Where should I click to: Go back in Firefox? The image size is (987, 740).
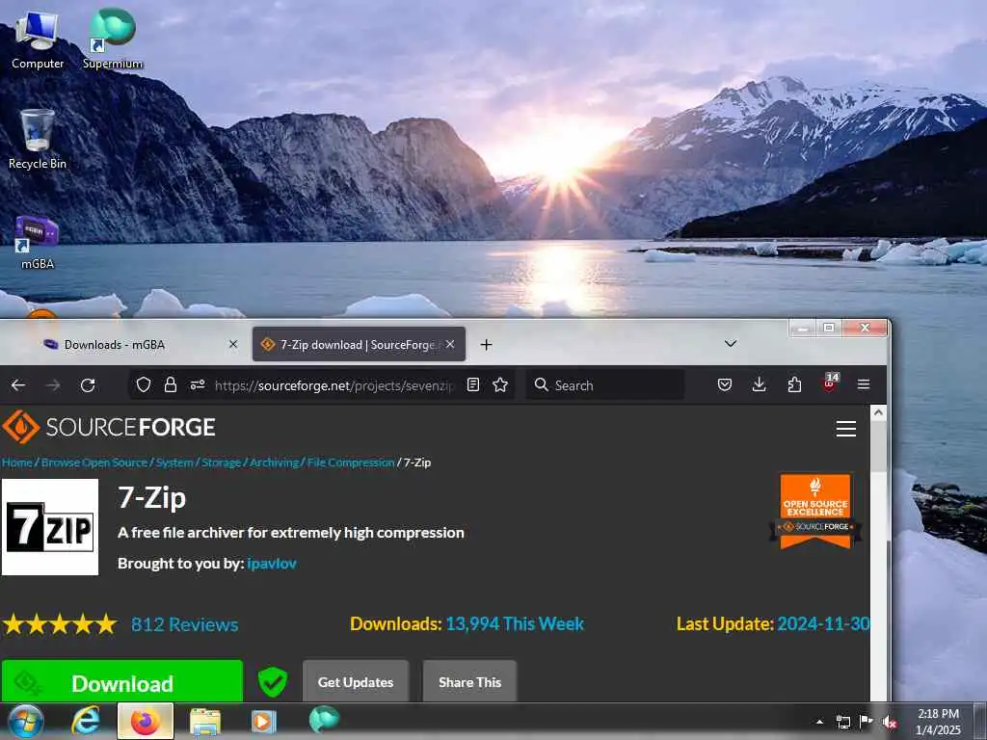click(18, 385)
